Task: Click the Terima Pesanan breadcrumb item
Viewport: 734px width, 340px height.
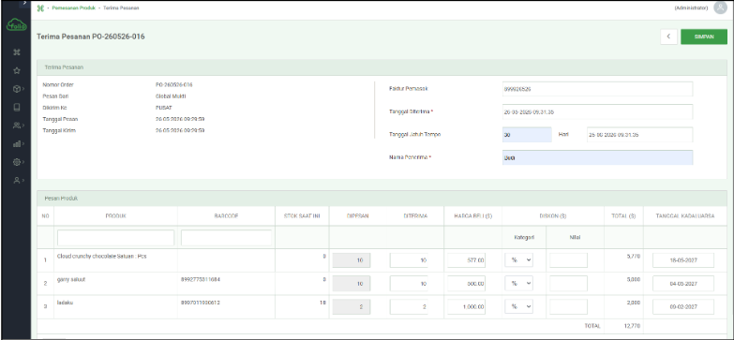Action: pyautogui.click(x=121, y=8)
